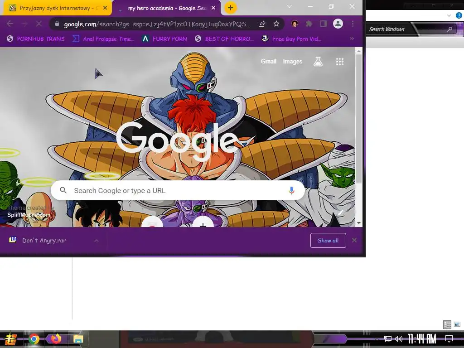Open Search Labs flask icon
This screenshot has width=464, height=348.
(x=318, y=62)
